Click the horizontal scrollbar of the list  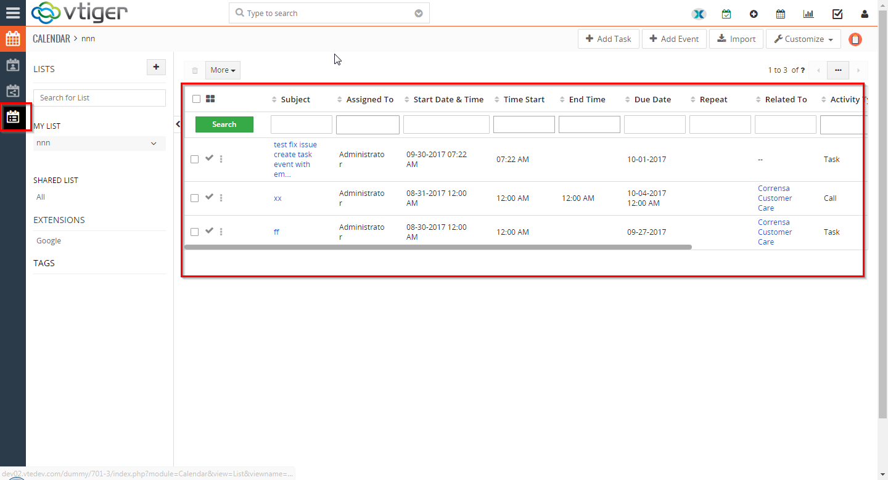[x=438, y=247]
